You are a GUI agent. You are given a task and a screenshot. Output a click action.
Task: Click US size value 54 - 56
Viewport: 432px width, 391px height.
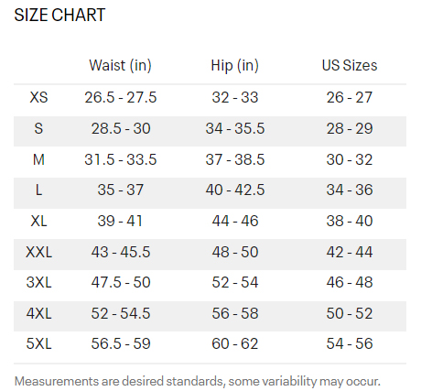click(350, 343)
